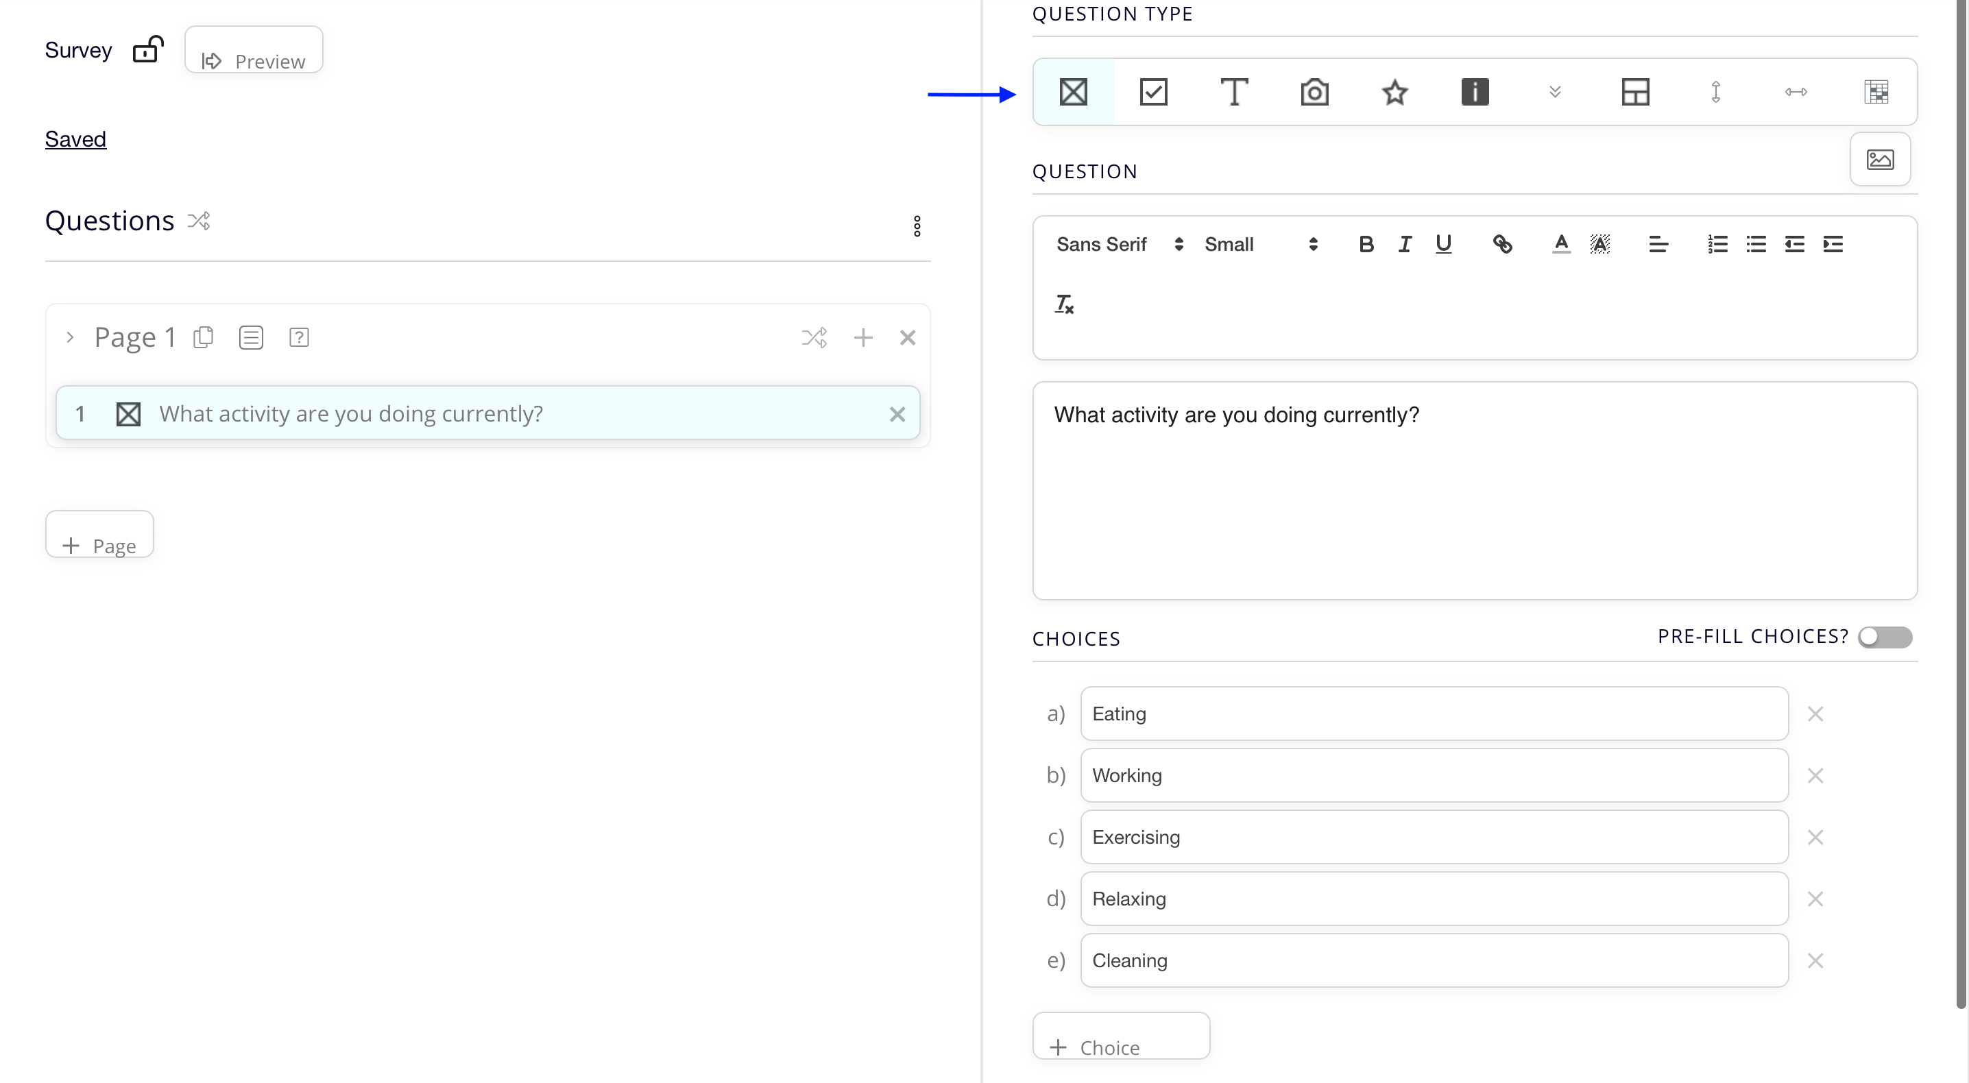Open the Sans Serif font dropdown
Screen dimensions: 1969x1083
tap(1119, 244)
